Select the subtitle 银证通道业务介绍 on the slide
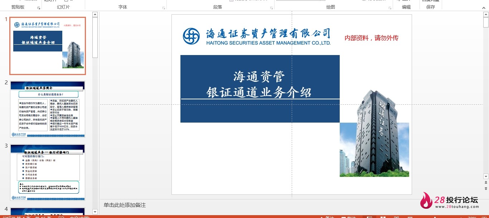This screenshot has height=218, width=489. coord(259,92)
